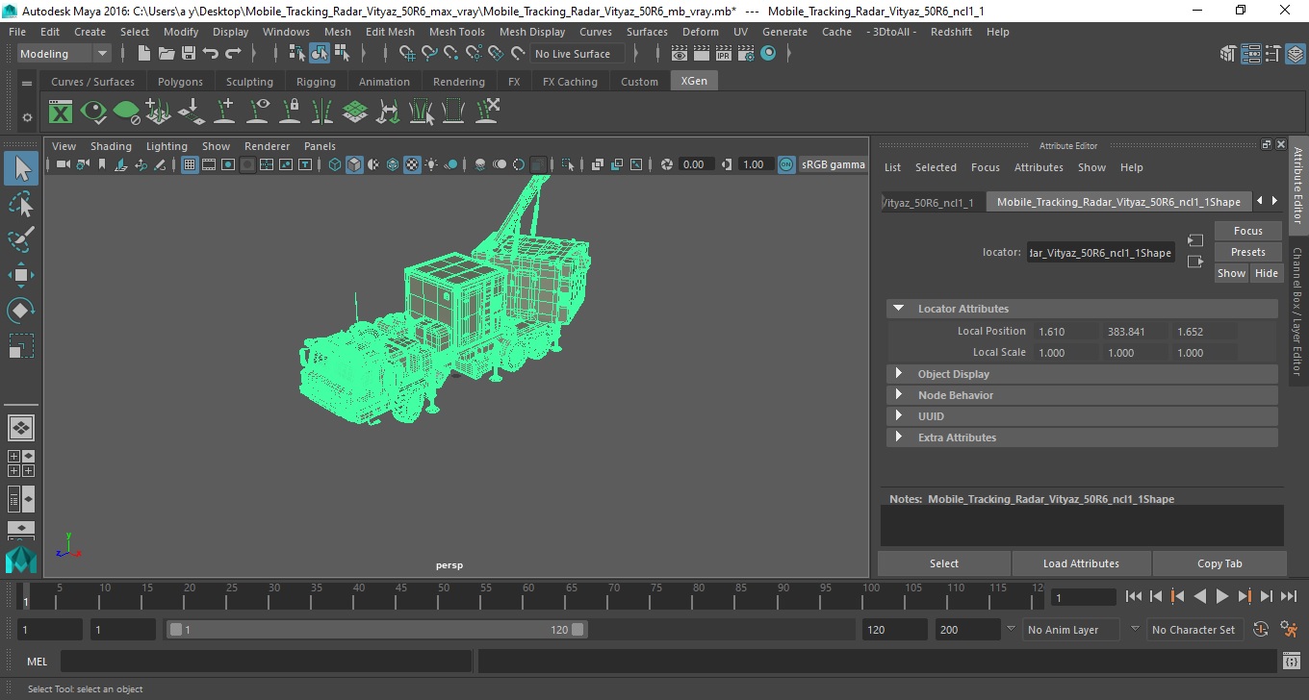Click the Focus button

pyautogui.click(x=1247, y=231)
